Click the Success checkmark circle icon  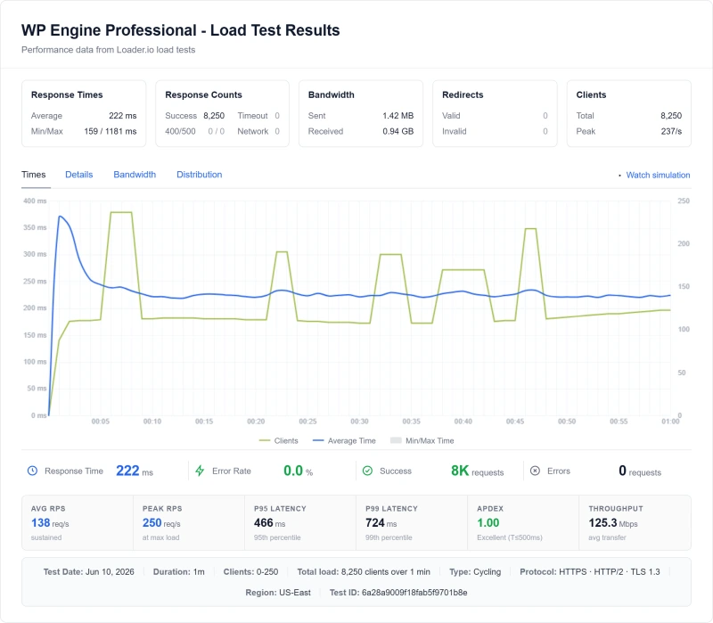(x=367, y=471)
